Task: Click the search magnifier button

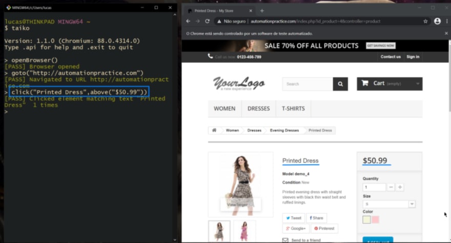Action: (x=340, y=84)
